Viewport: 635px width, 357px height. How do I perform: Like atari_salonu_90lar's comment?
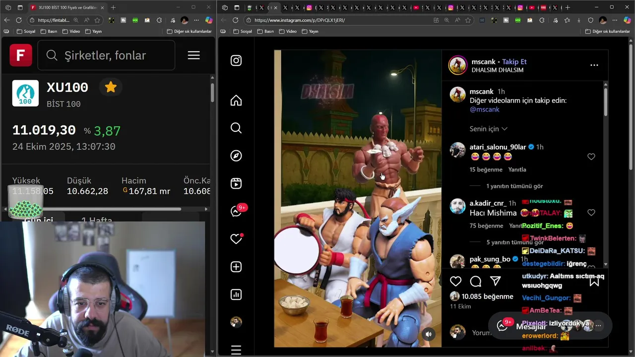pos(591,157)
